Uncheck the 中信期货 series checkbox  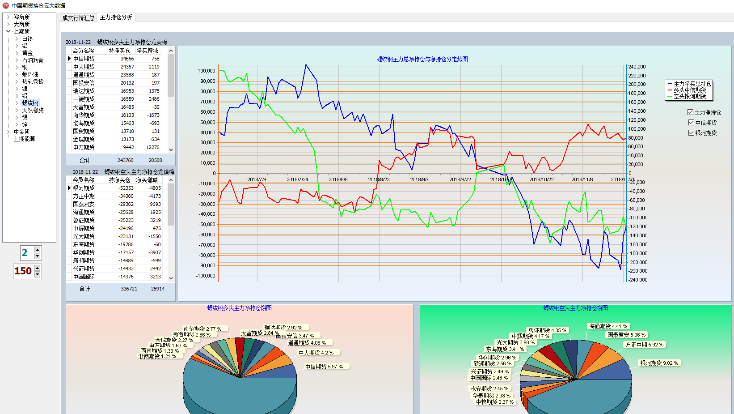pos(691,123)
